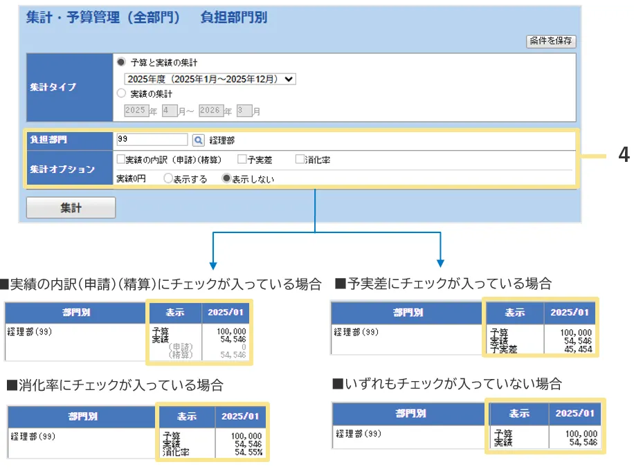Click the 負担部門 code field containing 99
This screenshot has height=471, width=634.
(x=152, y=140)
